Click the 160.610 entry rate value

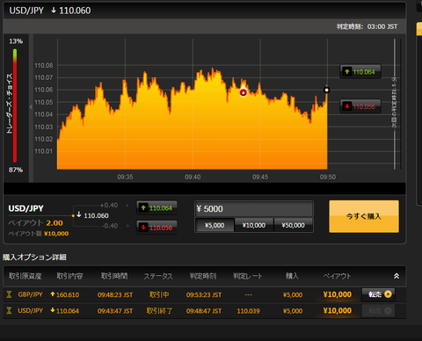tap(68, 294)
